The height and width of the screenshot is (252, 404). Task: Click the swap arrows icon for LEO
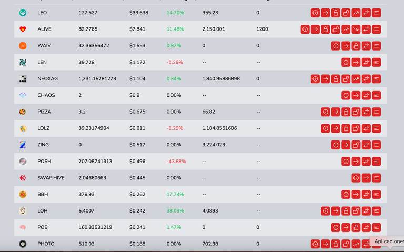click(x=366, y=13)
